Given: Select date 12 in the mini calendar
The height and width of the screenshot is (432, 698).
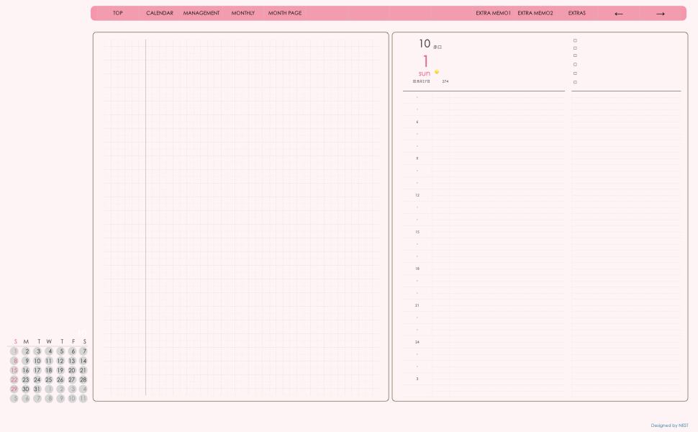Looking at the screenshot, I should (x=60, y=361).
